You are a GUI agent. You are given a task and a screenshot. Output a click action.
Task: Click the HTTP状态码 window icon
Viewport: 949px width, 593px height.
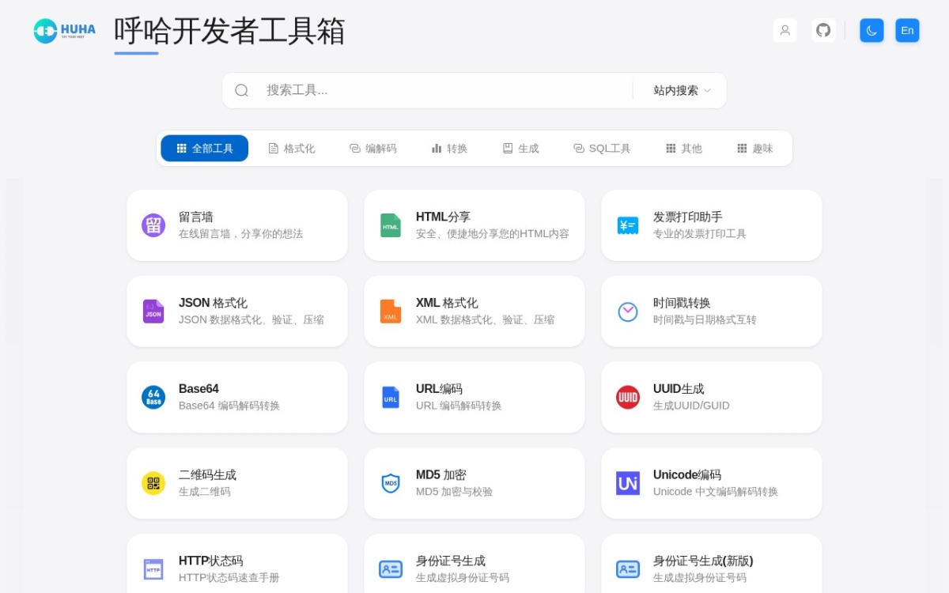153,569
